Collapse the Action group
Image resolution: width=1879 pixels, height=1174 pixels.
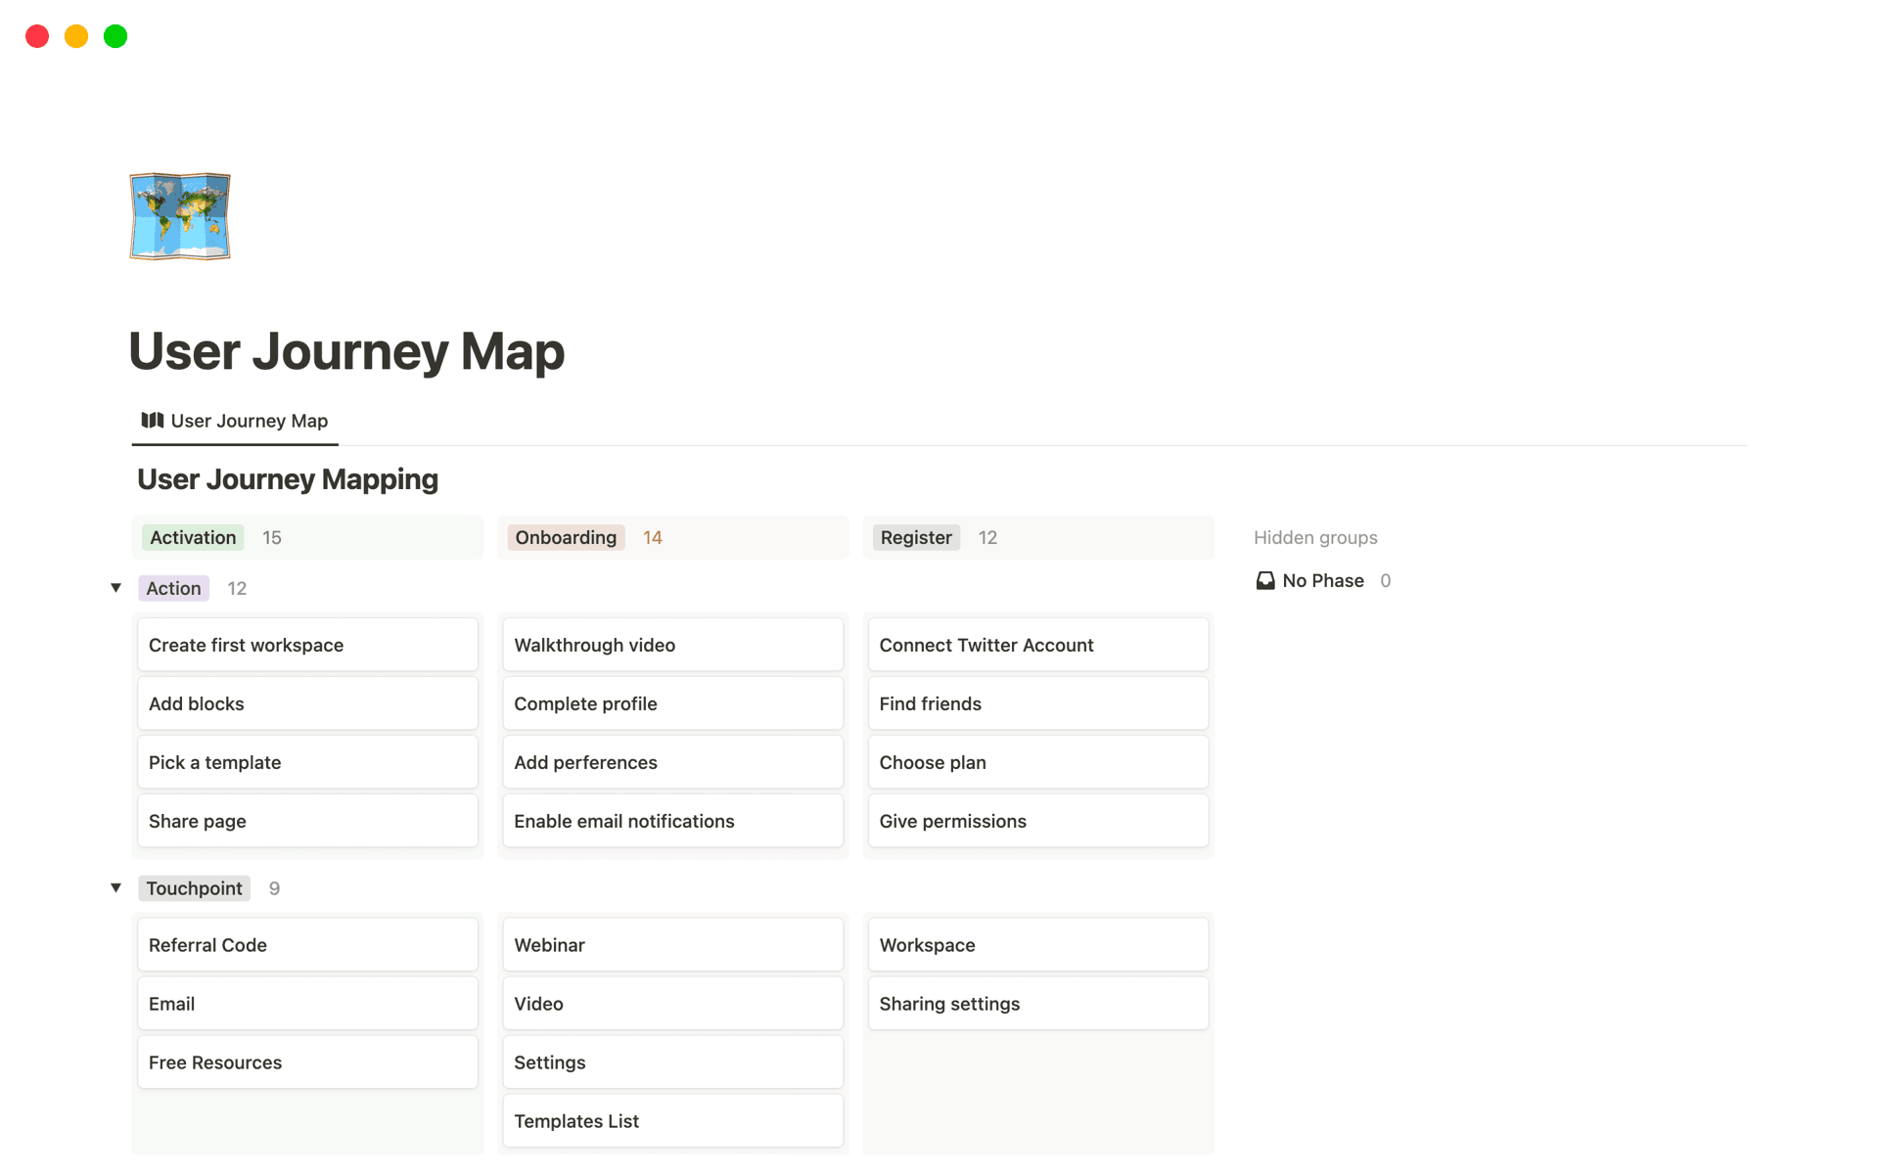point(116,587)
